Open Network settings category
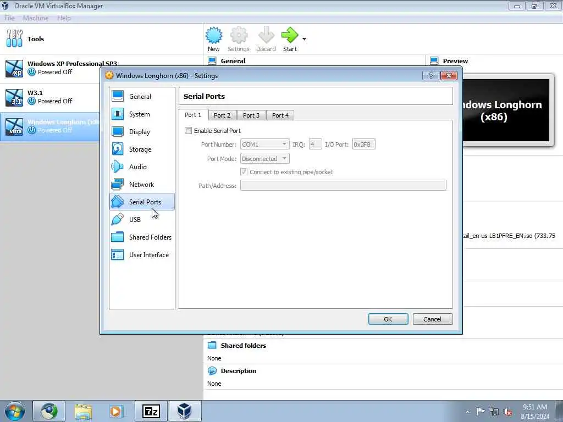 click(x=142, y=185)
